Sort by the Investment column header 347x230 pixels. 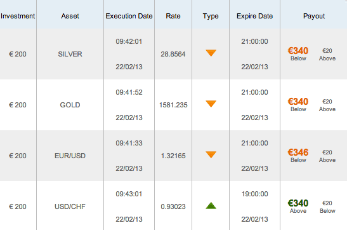(x=18, y=16)
